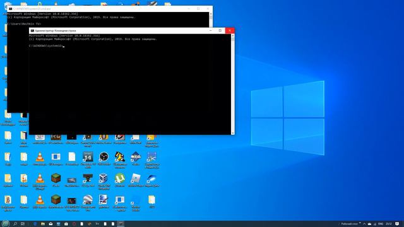
Task: Open the notification center icon
Action: click(397, 224)
